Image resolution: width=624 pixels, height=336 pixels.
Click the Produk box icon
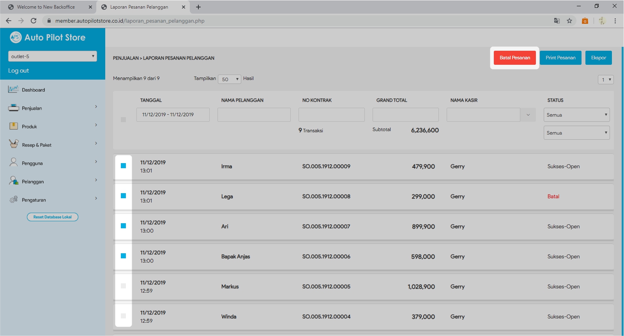click(x=13, y=126)
